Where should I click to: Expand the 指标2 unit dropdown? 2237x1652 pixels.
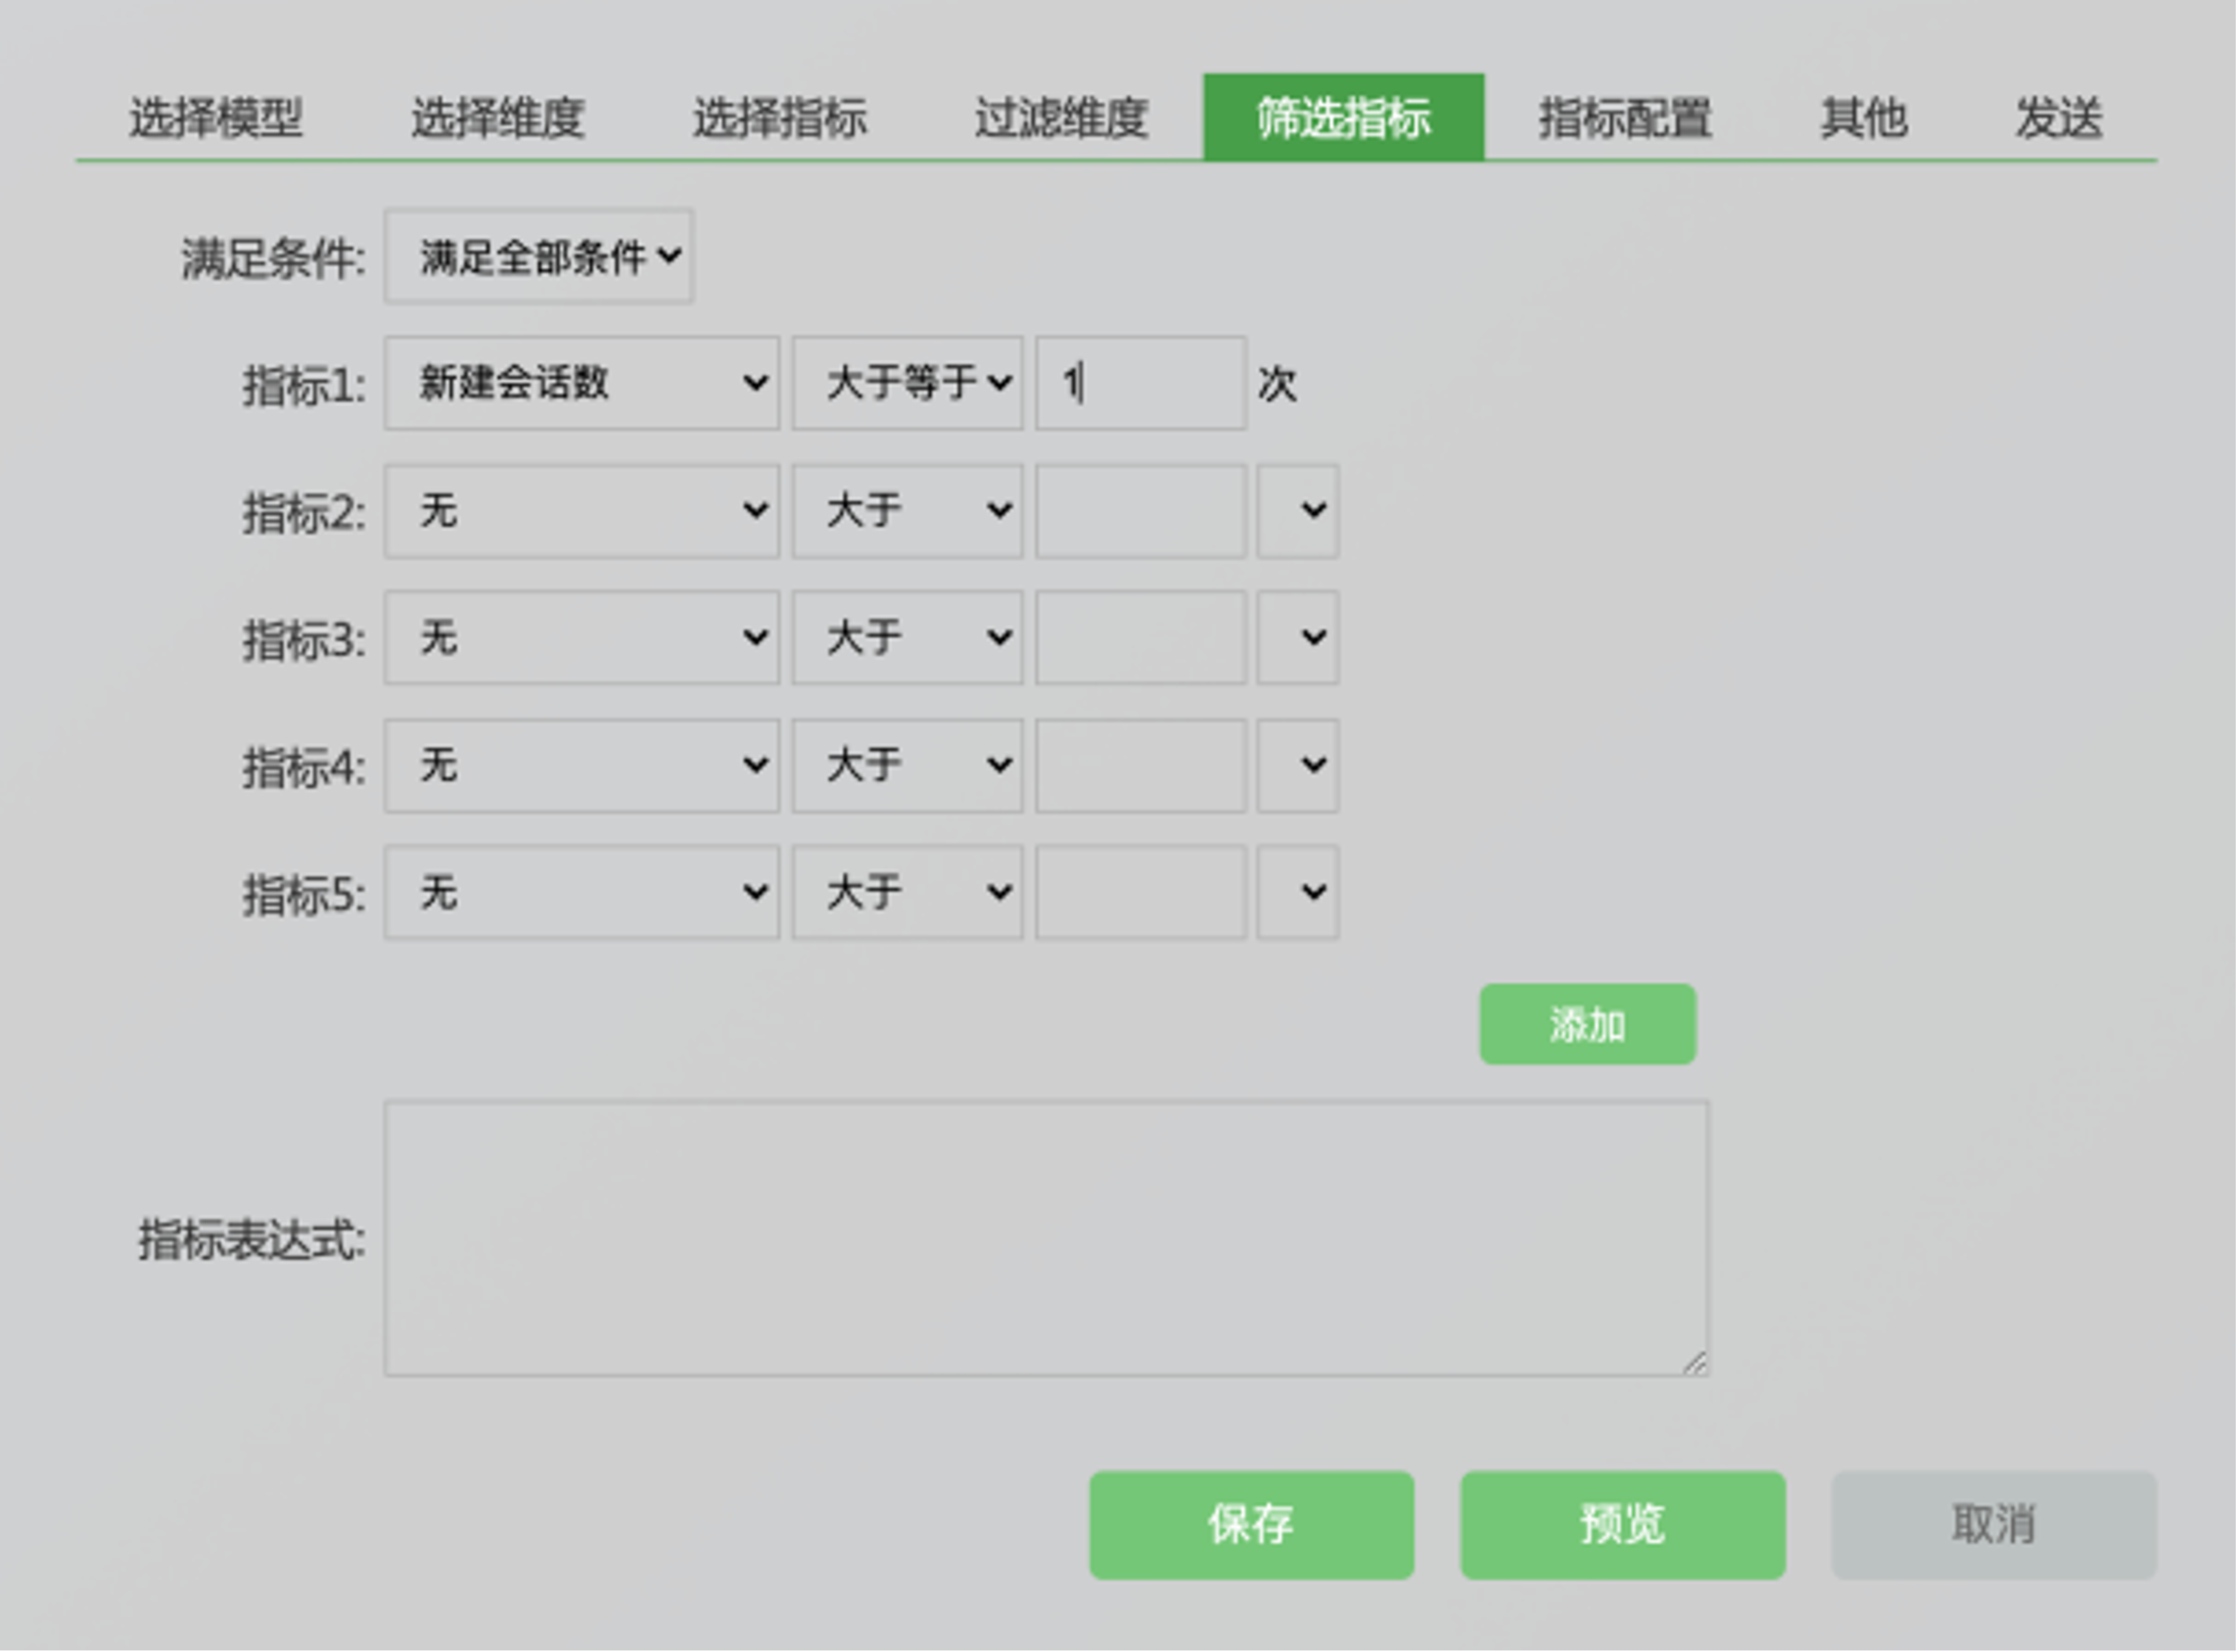click(x=1297, y=511)
